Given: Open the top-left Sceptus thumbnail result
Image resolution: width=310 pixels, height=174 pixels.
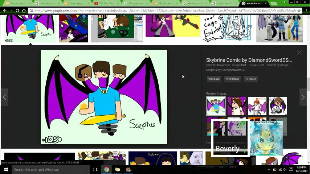Looking at the screenshot, I should point(30,28).
